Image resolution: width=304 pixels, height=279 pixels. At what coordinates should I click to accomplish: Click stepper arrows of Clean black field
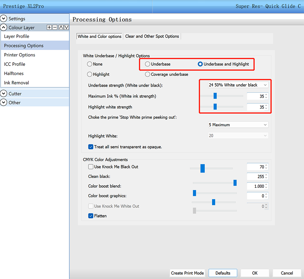266,177
